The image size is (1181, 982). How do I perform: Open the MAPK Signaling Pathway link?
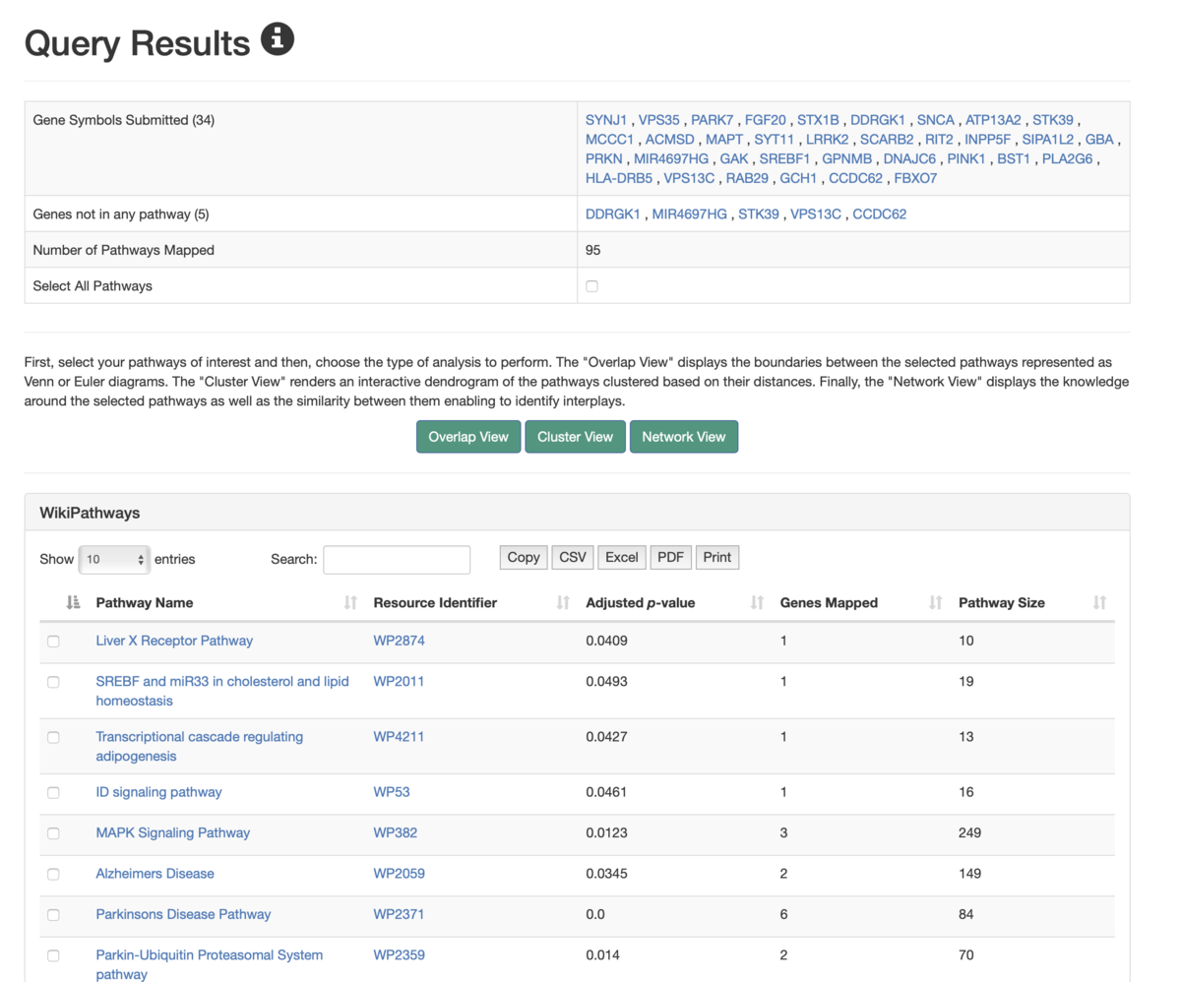pos(173,832)
